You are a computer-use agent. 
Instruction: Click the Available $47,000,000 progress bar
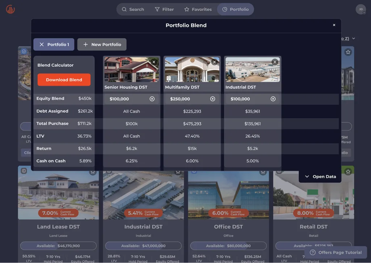(143, 246)
